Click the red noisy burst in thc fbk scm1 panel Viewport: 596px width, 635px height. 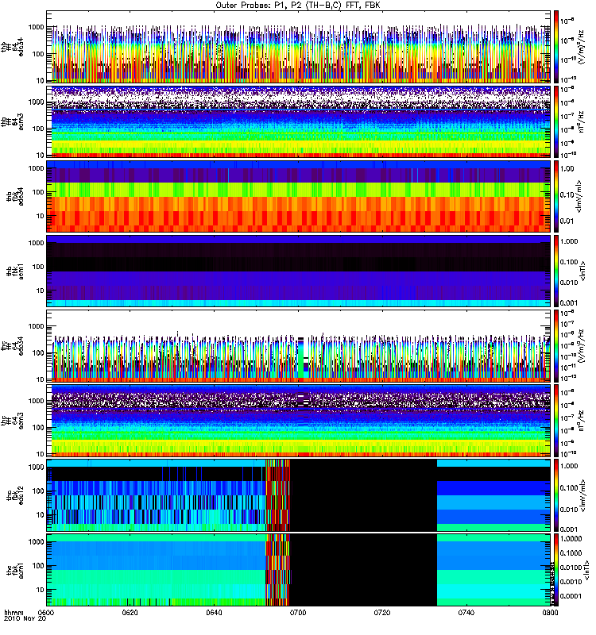pyautogui.click(x=277, y=570)
